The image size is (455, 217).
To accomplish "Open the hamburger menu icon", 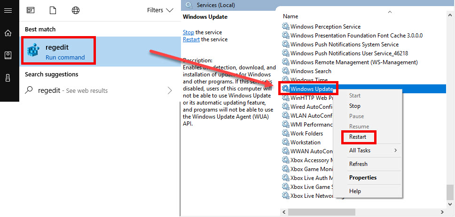I will point(8,10).
